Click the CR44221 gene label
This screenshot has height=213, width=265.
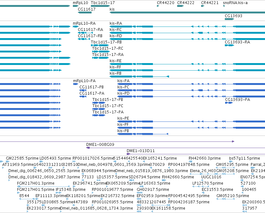[x=210, y=3]
